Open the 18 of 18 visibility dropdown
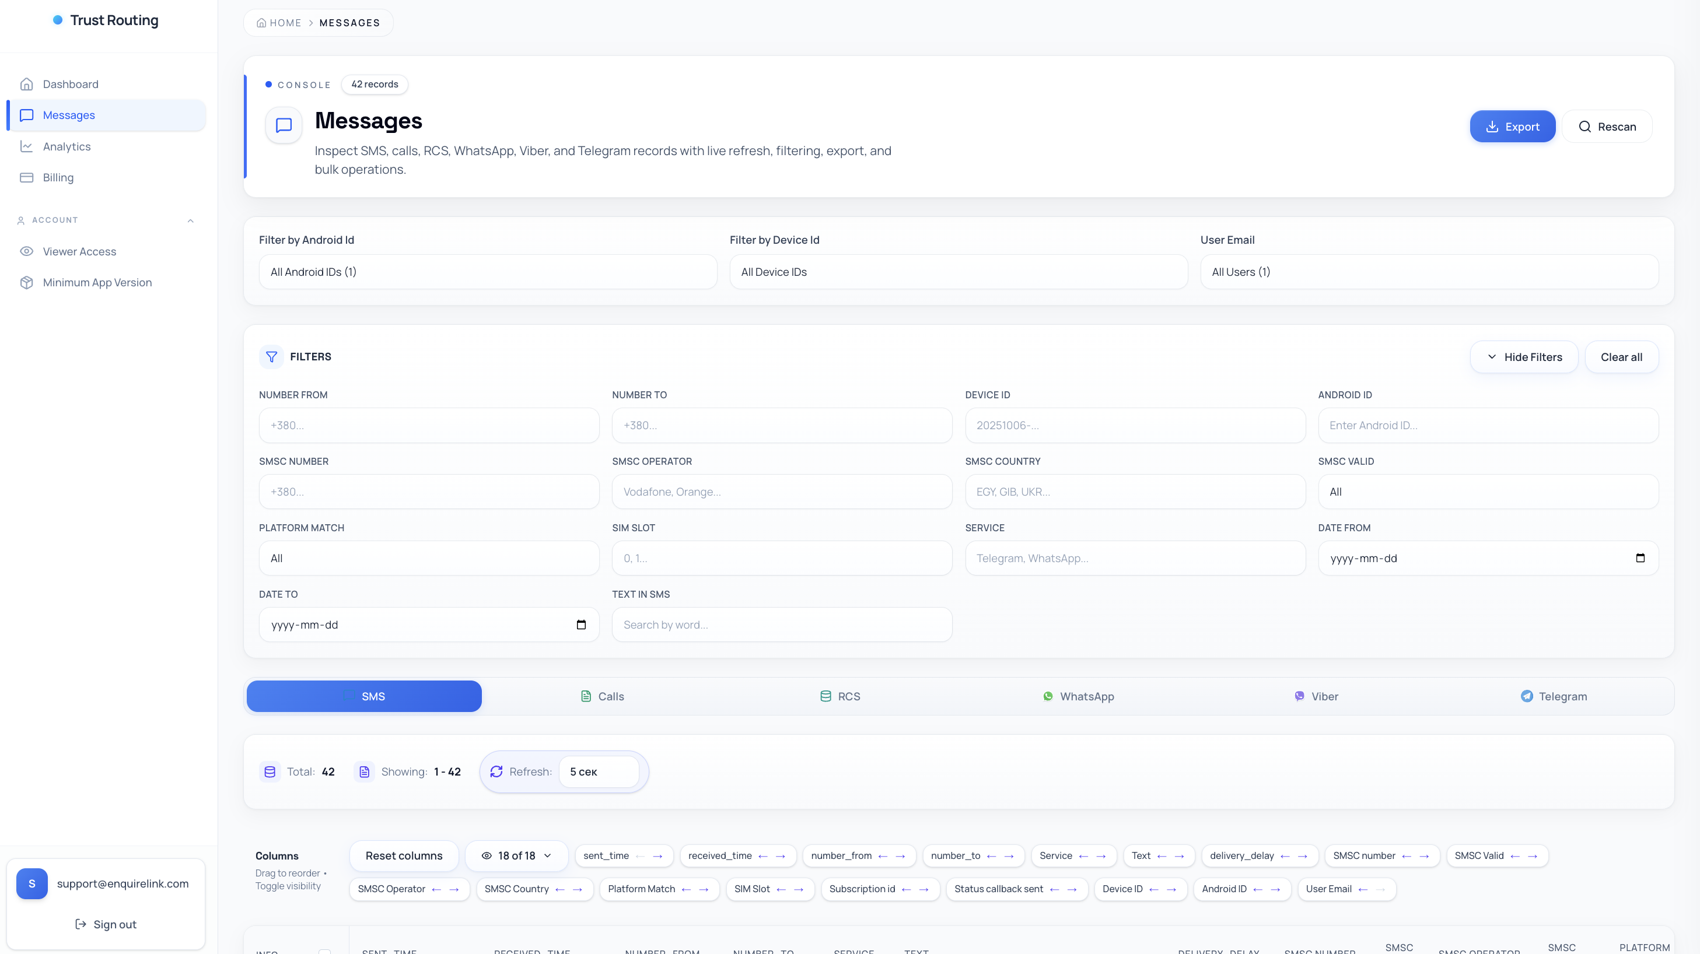The image size is (1700, 954). [516, 855]
